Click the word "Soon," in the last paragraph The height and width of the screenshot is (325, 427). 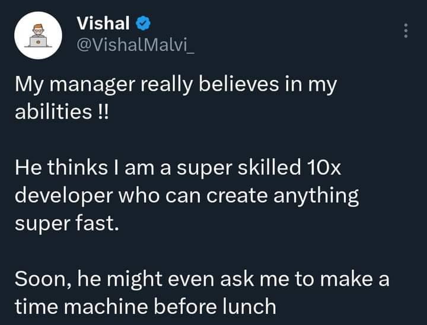point(43,280)
